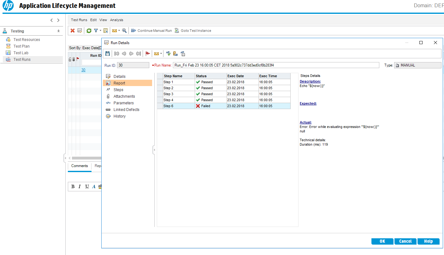Apply italic in the comments editor
The image size is (444, 255).
[x=80, y=187]
